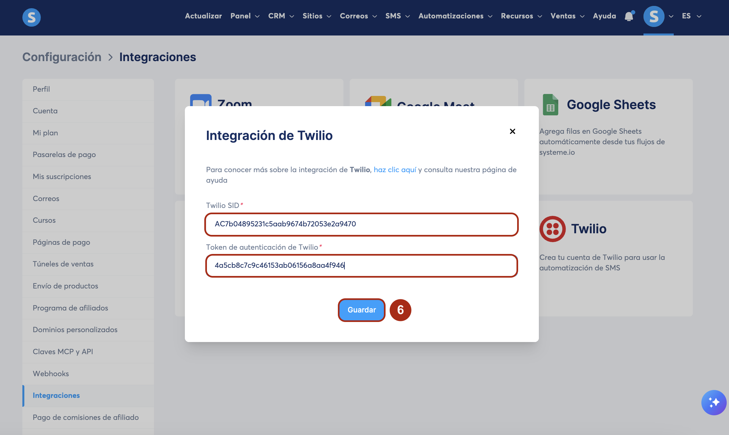Expand the SMS dropdown menu
This screenshot has width=729, height=435.
tap(398, 16)
